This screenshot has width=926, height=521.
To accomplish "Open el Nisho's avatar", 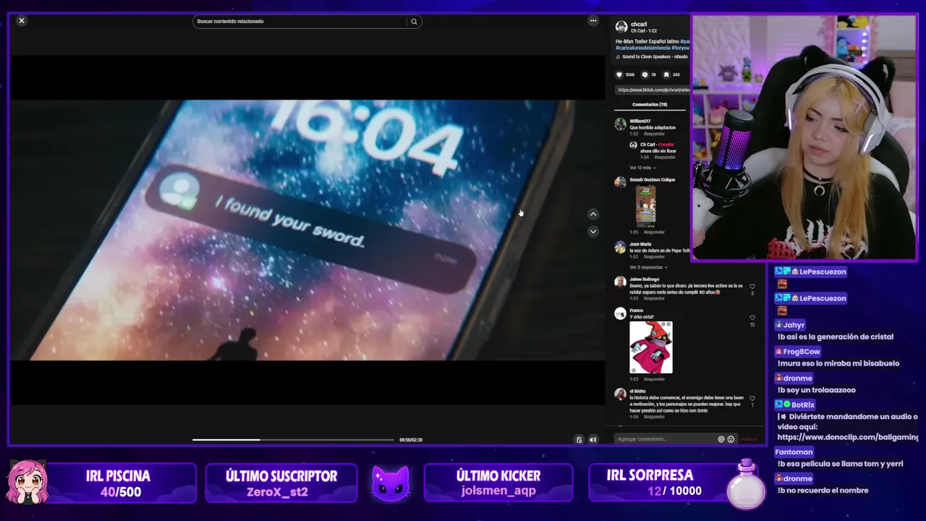I will click(x=620, y=394).
